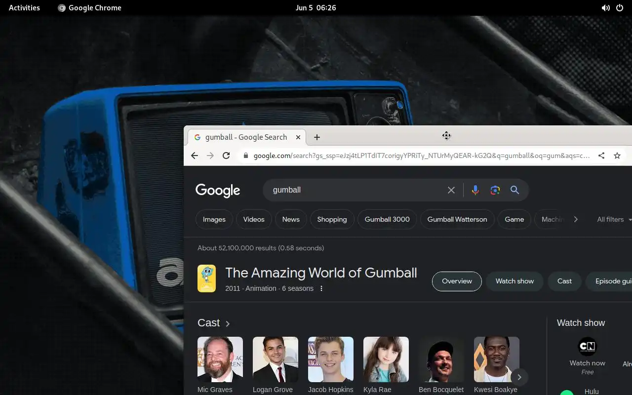The image size is (632, 395).
Task: Select the News filter chip
Action: [291, 219]
